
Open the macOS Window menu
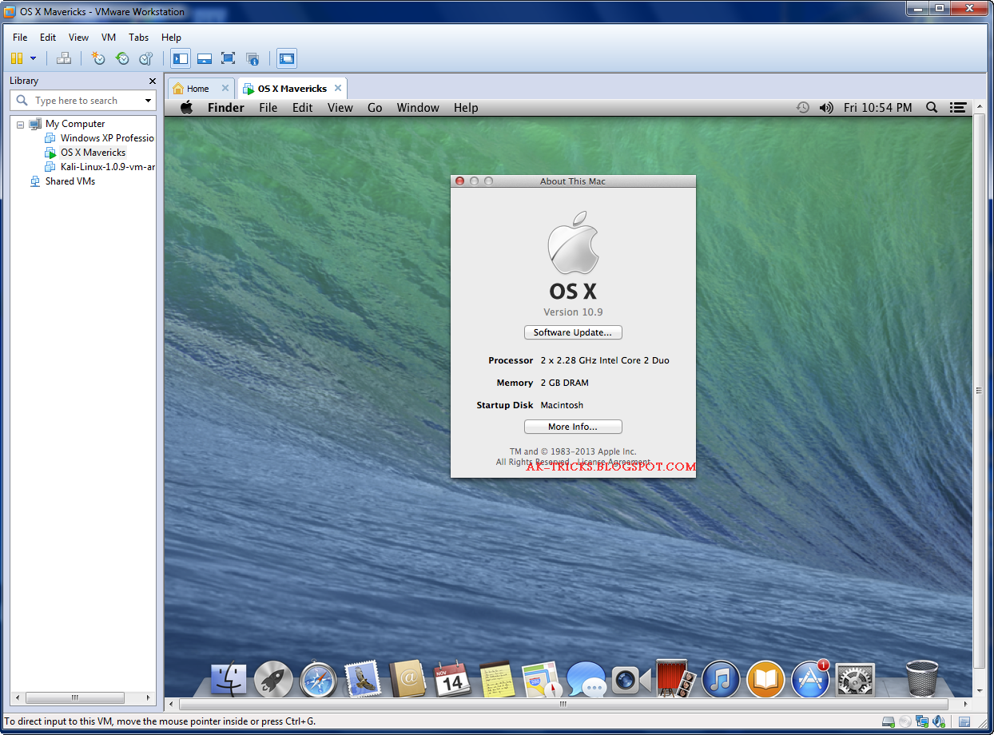click(418, 108)
